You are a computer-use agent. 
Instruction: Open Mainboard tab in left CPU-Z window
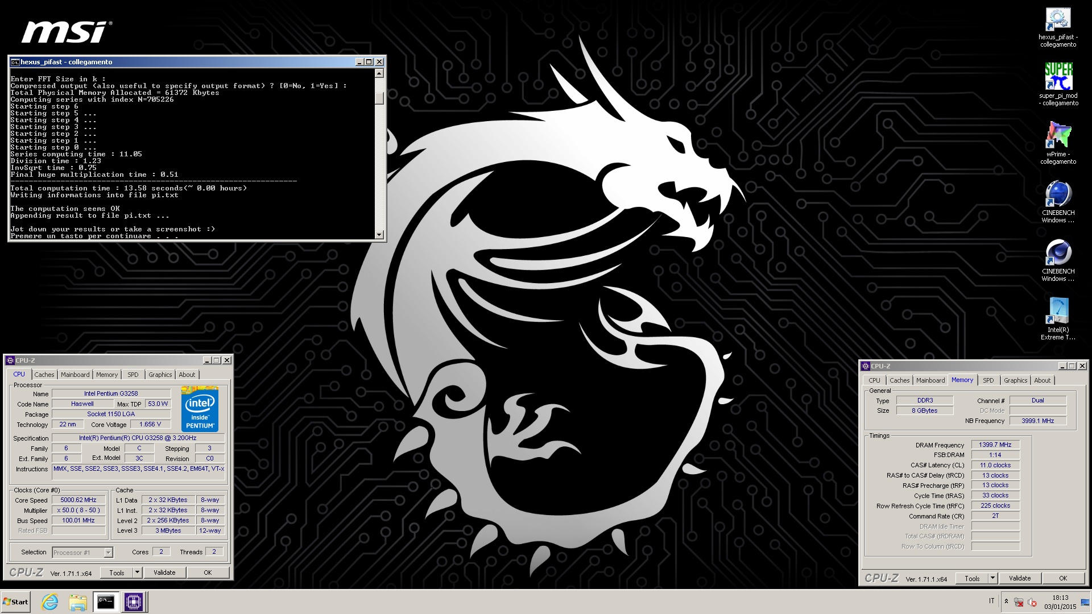(x=75, y=375)
